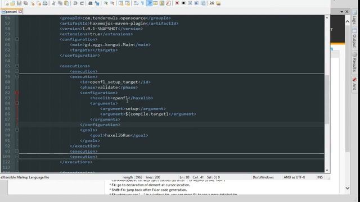Save the current pom.xml file
The width and height of the screenshot is (360, 202).
(19, 3)
